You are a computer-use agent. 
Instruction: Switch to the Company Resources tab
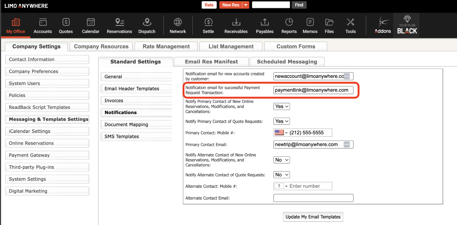point(101,47)
